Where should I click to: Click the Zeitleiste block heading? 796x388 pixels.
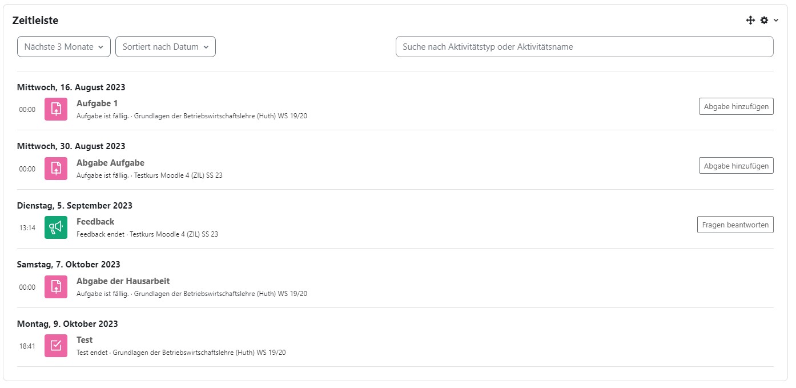(35, 21)
